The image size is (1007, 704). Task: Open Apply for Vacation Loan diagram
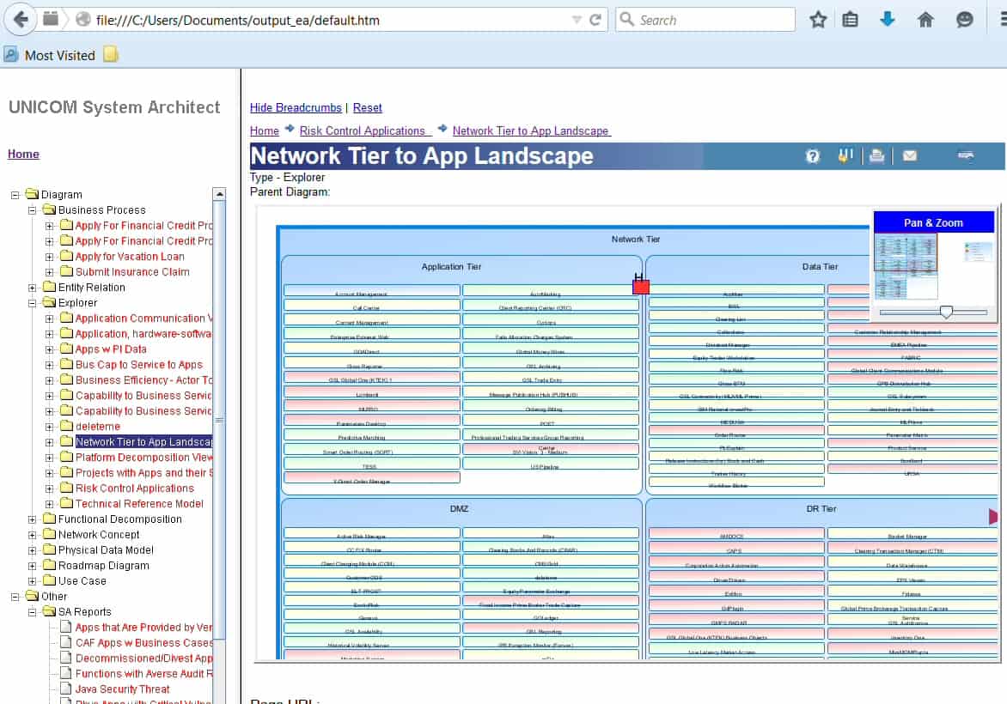pyautogui.click(x=130, y=257)
